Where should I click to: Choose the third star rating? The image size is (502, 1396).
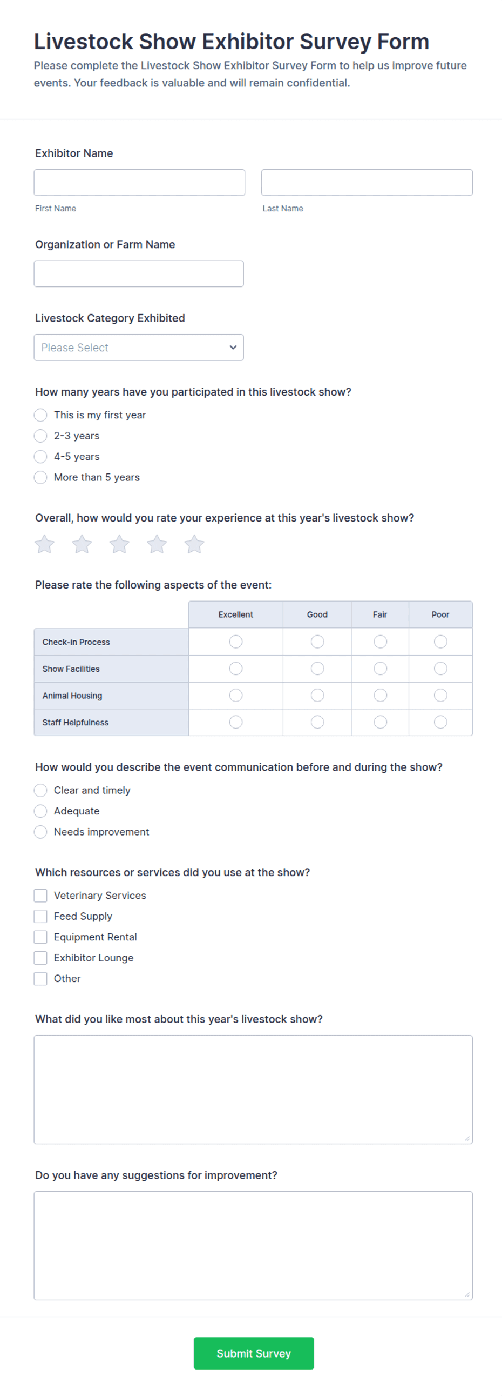pos(119,544)
